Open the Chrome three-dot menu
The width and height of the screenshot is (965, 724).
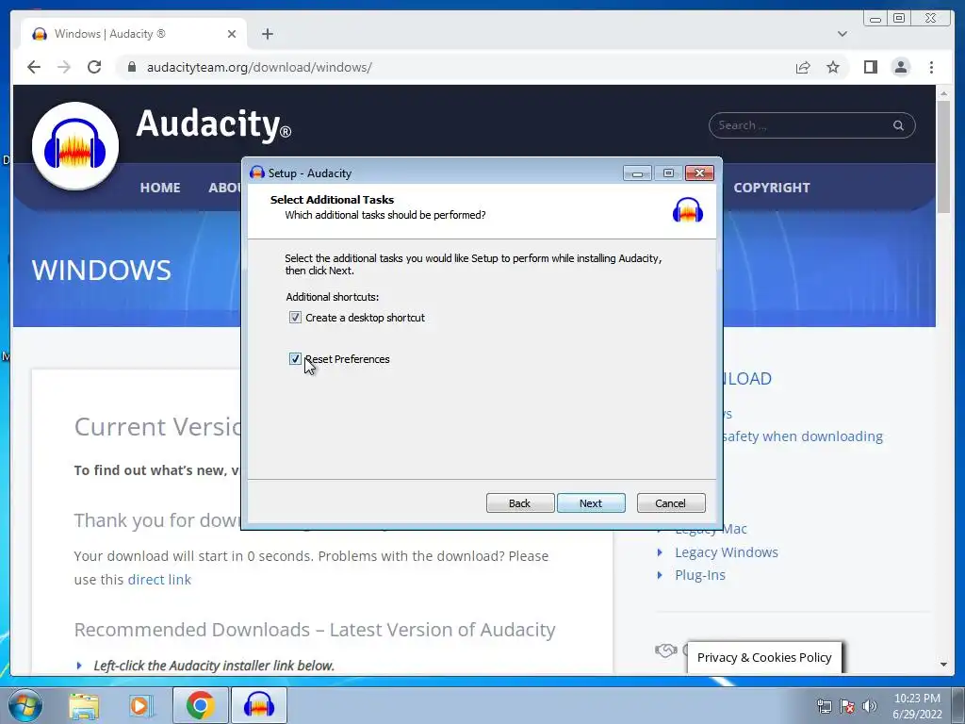[x=931, y=67]
